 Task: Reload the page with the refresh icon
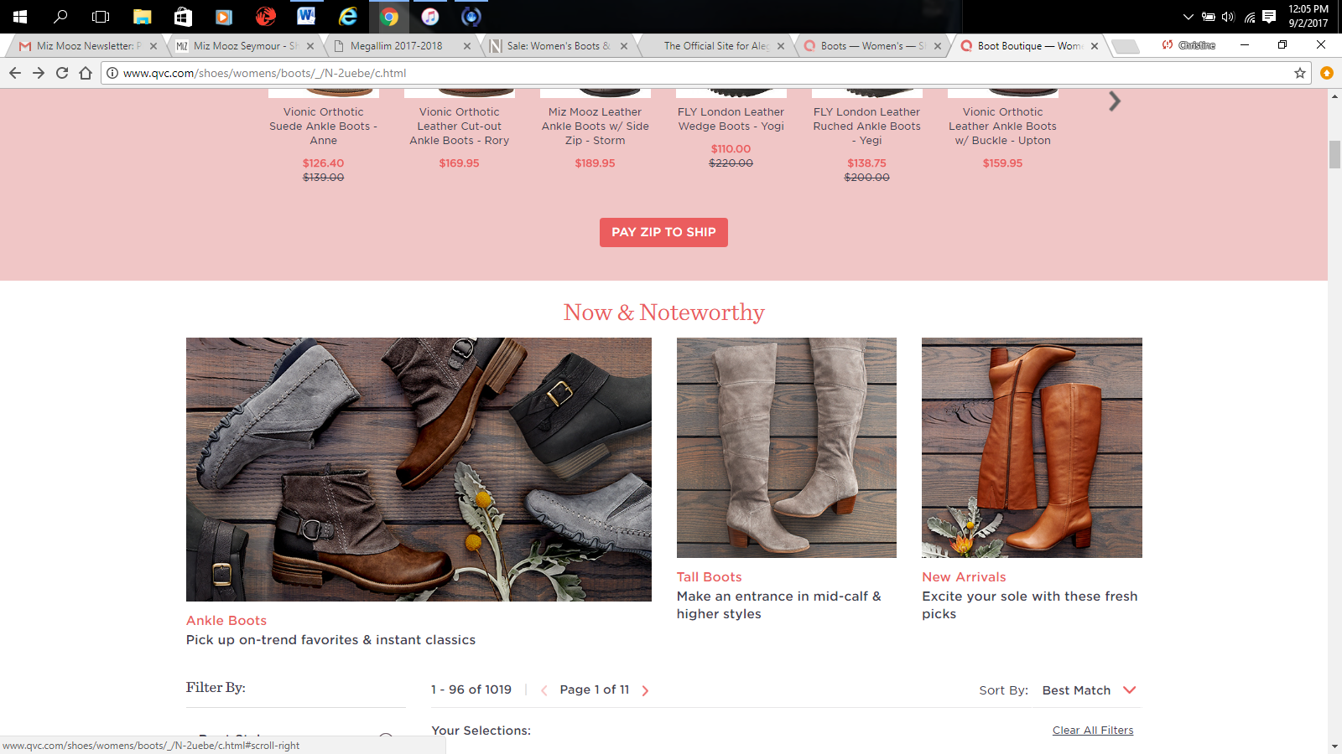[x=62, y=73]
